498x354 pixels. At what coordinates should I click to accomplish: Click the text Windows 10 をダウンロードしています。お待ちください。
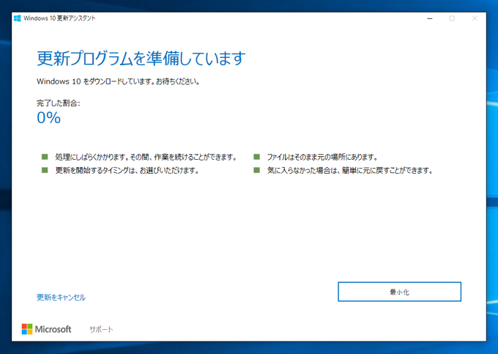(x=118, y=81)
